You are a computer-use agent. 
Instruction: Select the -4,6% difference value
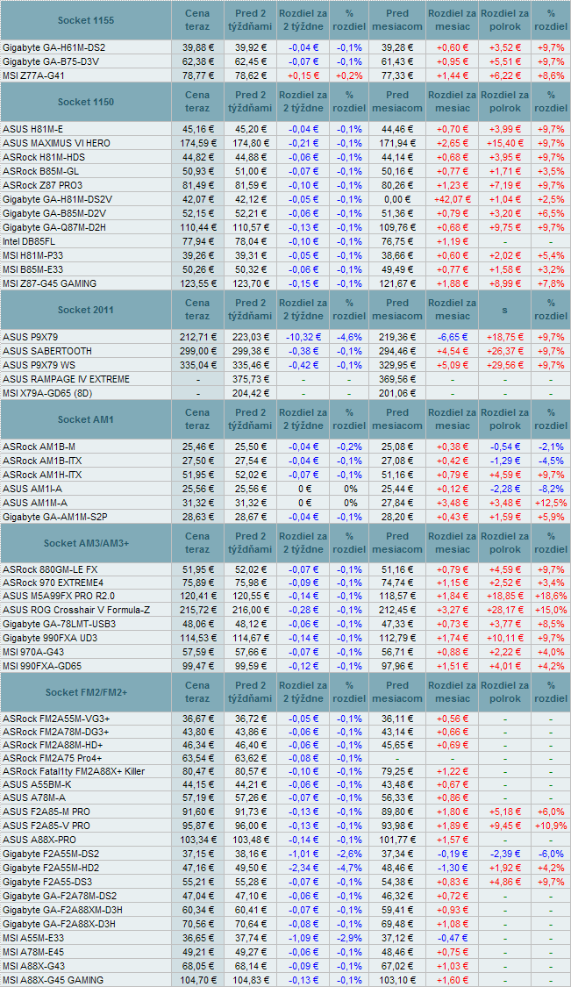(x=349, y=337)
